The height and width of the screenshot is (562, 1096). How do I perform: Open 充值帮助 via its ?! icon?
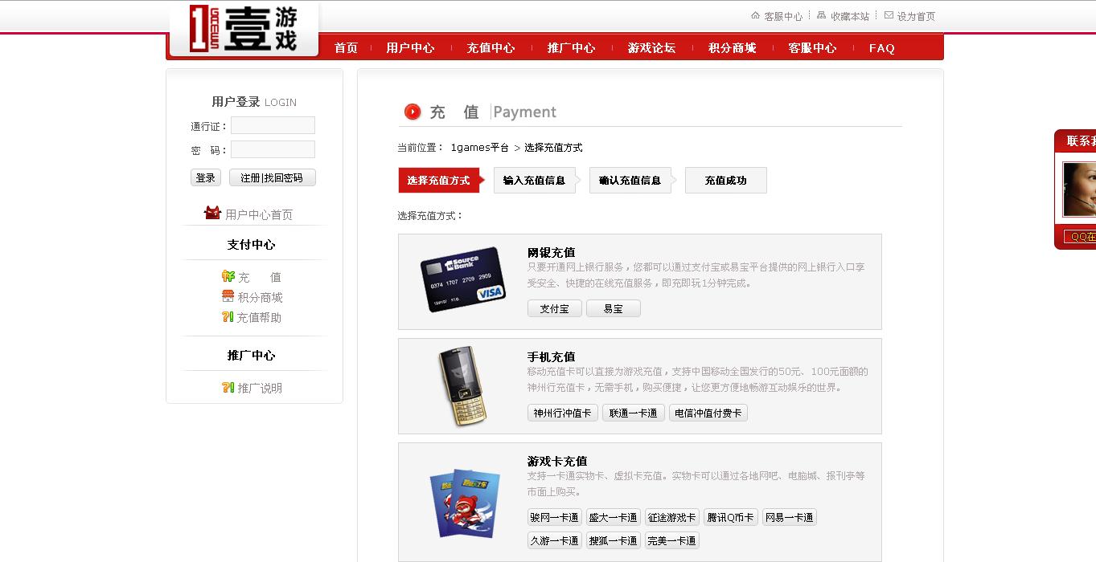228,316
